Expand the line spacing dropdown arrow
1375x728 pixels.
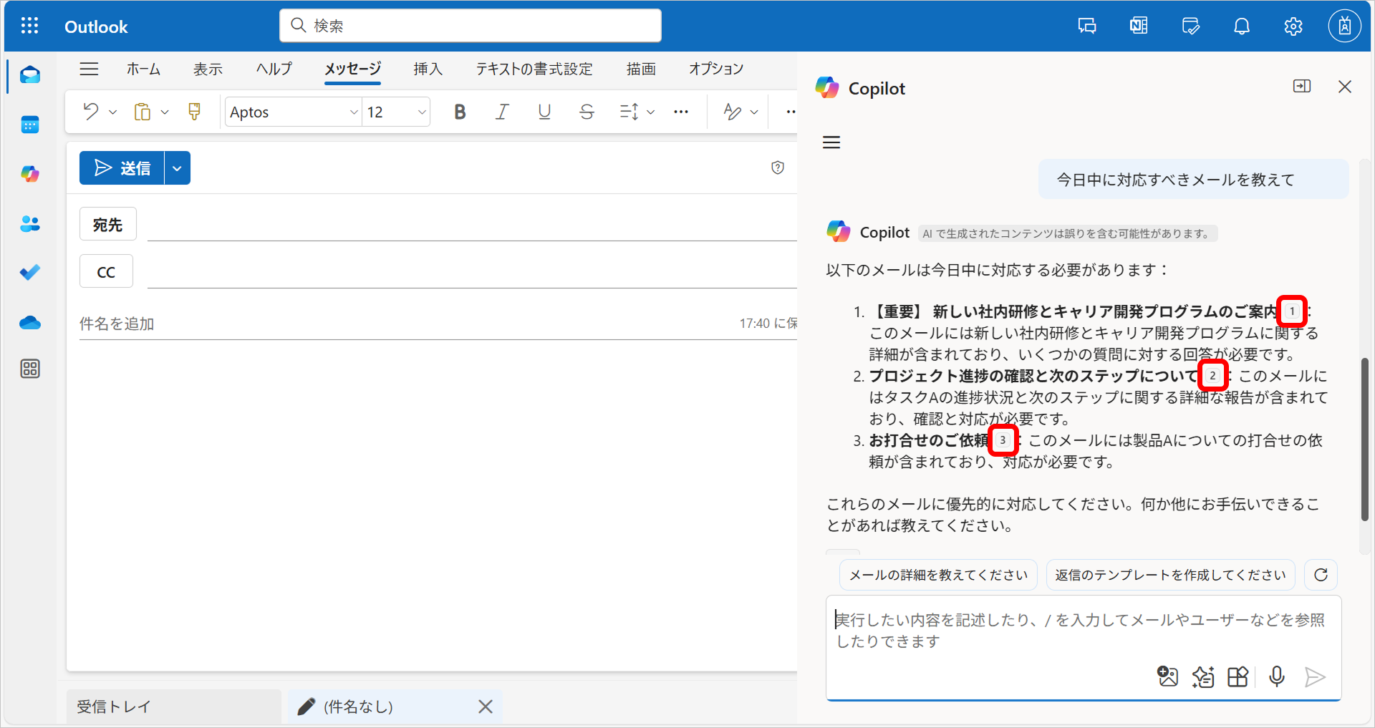[x=650, y=112]
